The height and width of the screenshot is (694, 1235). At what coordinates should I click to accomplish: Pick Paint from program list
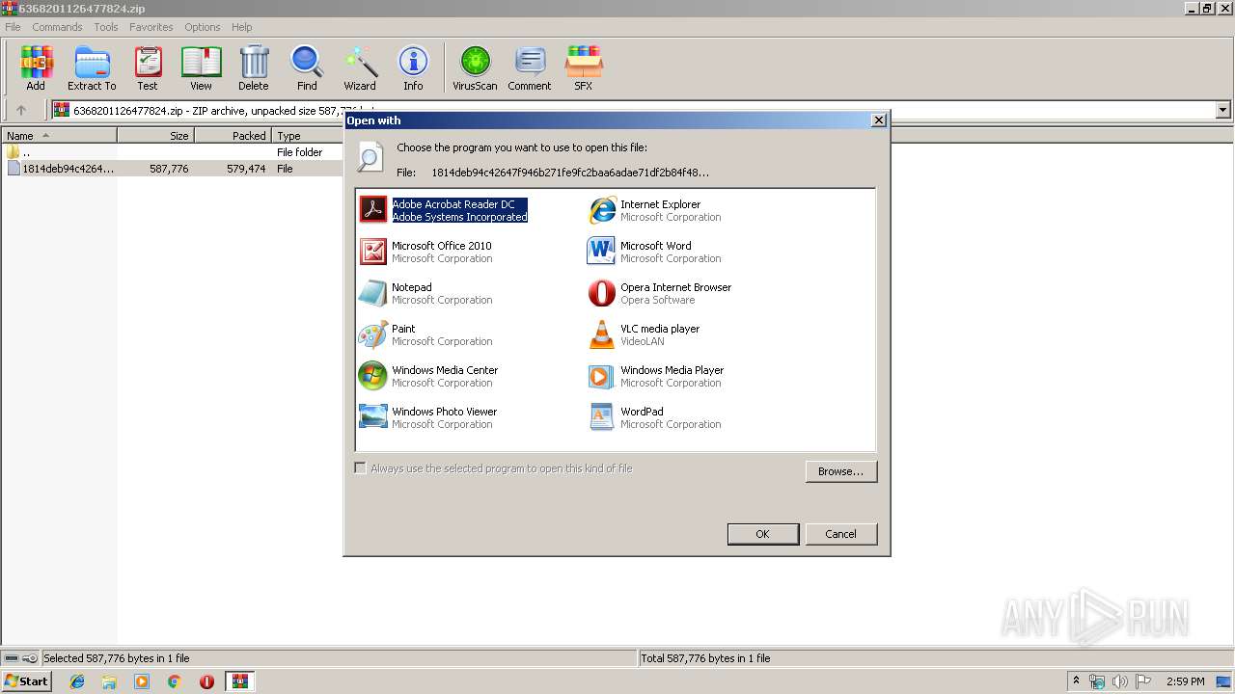[425, 334]
